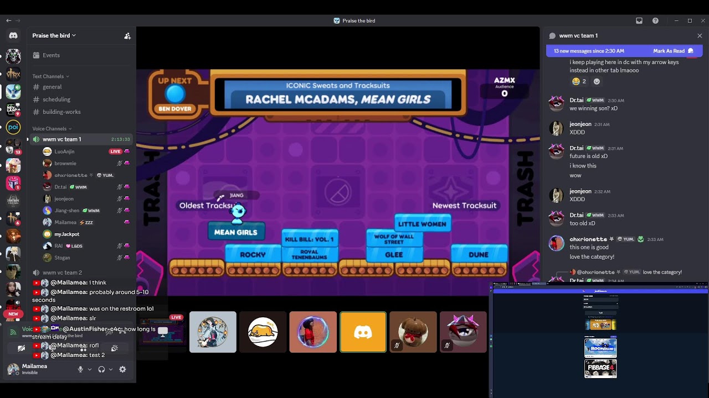Select the brown teddy bear participant tile
This screenshot has height=398, width=709.
tap(413, 332)
